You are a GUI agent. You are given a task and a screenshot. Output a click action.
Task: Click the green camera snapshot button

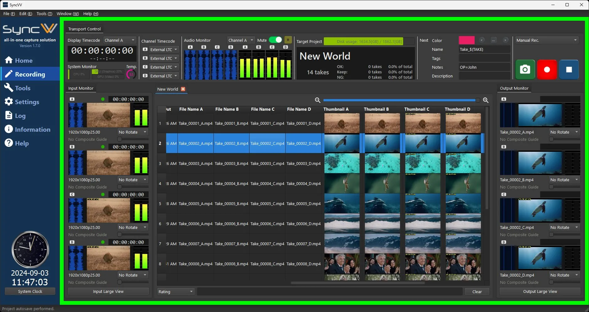click(x=525, y=69)
